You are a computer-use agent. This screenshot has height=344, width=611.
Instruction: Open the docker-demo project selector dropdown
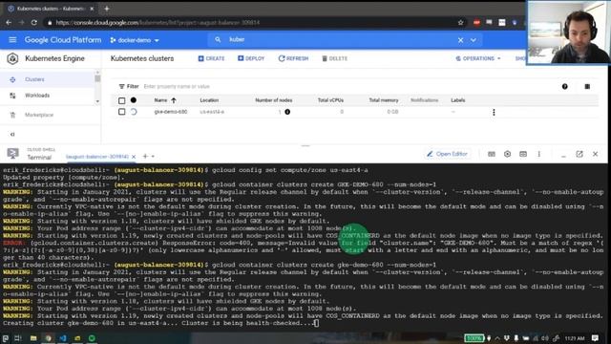pos(135,40)
